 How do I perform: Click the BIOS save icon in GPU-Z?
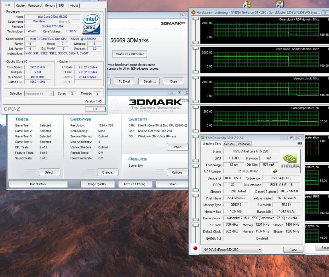[275, 171]
